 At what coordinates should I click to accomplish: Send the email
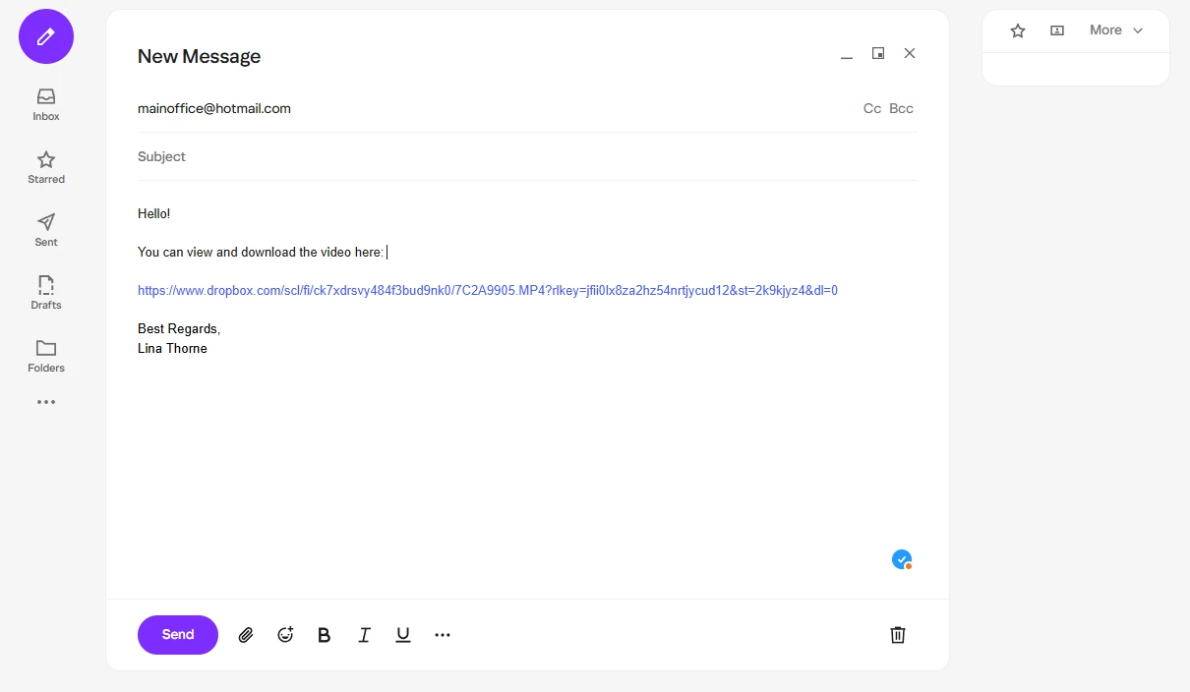(x=178, y=635)
